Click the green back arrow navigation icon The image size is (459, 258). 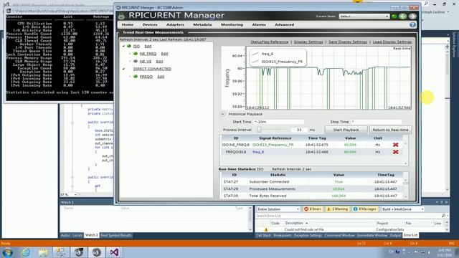coord(403,16)
